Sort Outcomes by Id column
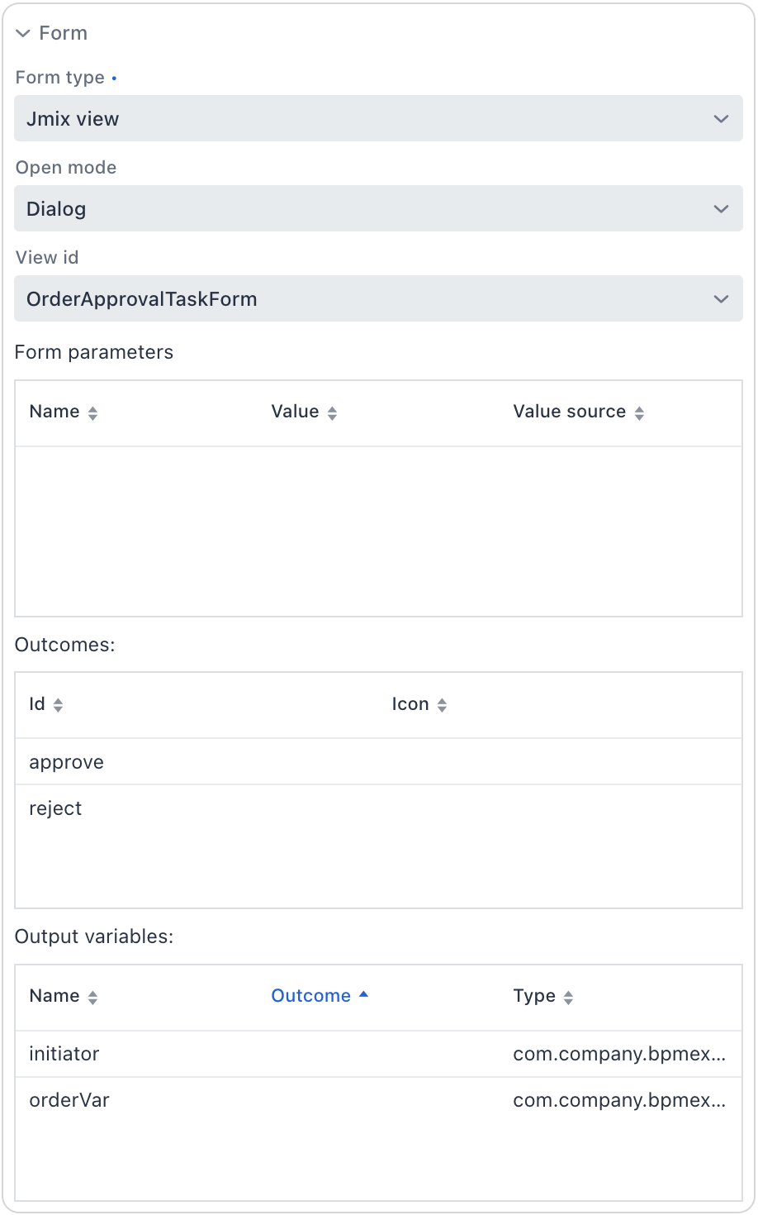Viewport: 758px width, 1215px height. (x=58, y=705)
